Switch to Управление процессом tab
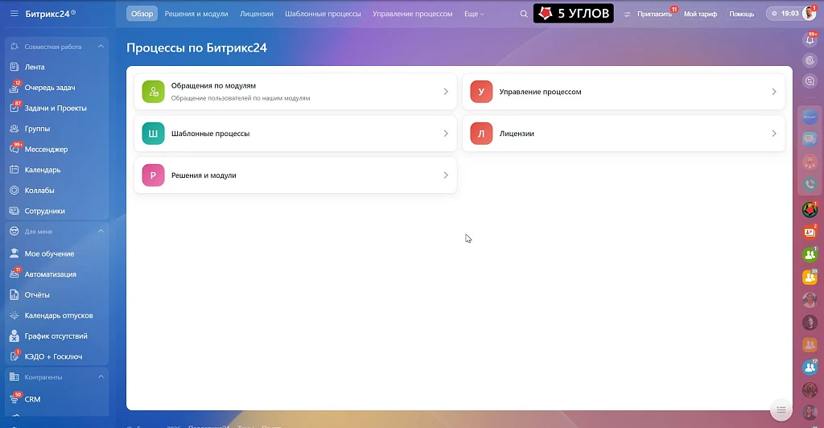Screen dimensions: 824x428 tap(413, 14)
